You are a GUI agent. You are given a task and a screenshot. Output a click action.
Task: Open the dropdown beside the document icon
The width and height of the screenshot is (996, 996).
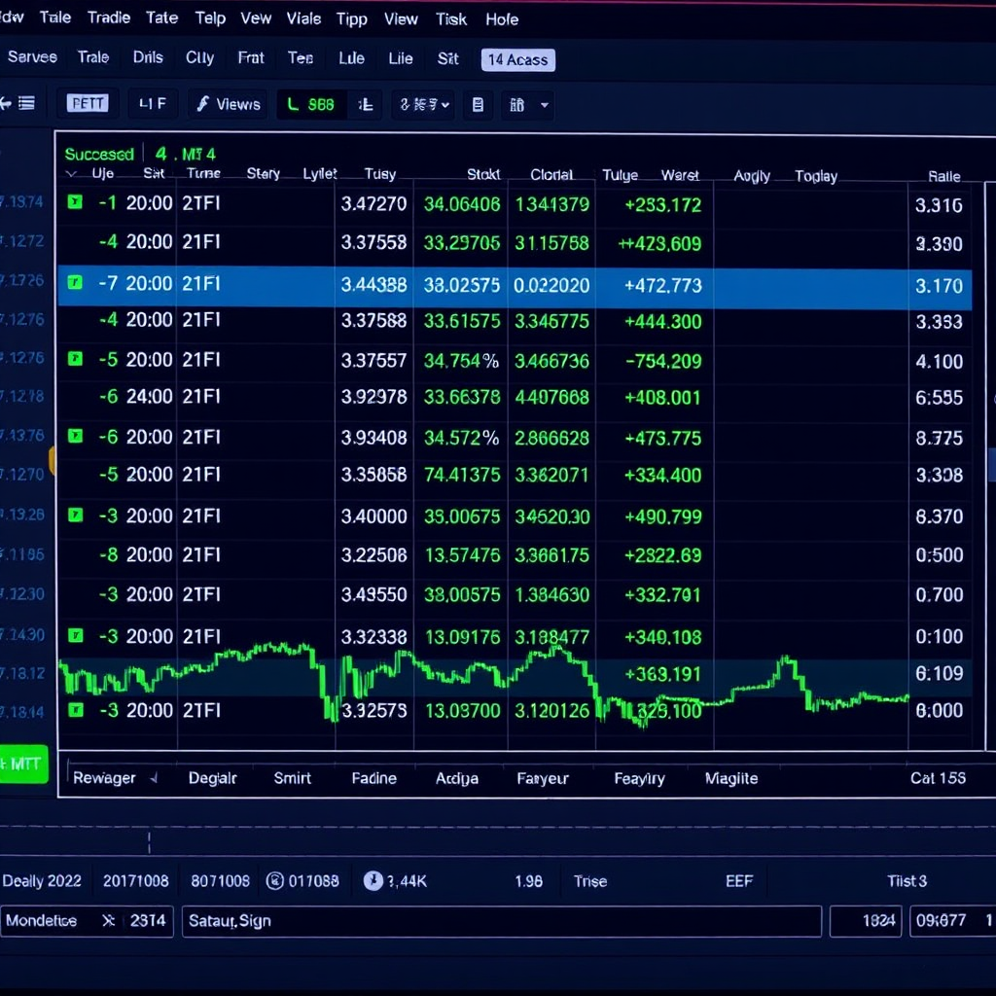point(530,104)
